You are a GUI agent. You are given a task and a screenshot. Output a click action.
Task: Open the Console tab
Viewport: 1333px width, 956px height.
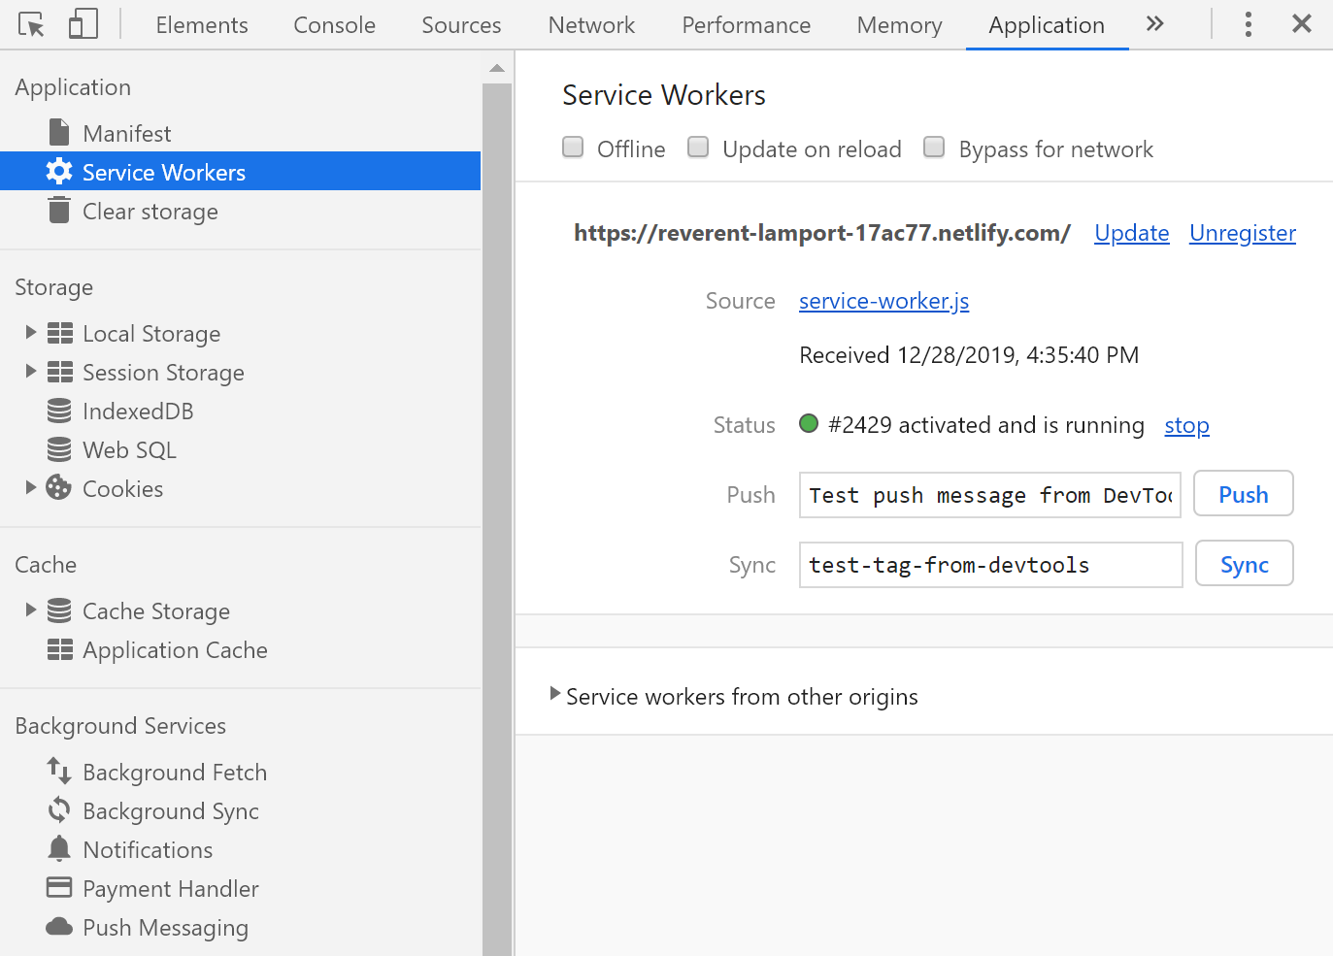coord(334,25)
